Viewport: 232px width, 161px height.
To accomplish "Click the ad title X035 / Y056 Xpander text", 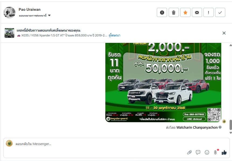I will [x=62, y=35].
